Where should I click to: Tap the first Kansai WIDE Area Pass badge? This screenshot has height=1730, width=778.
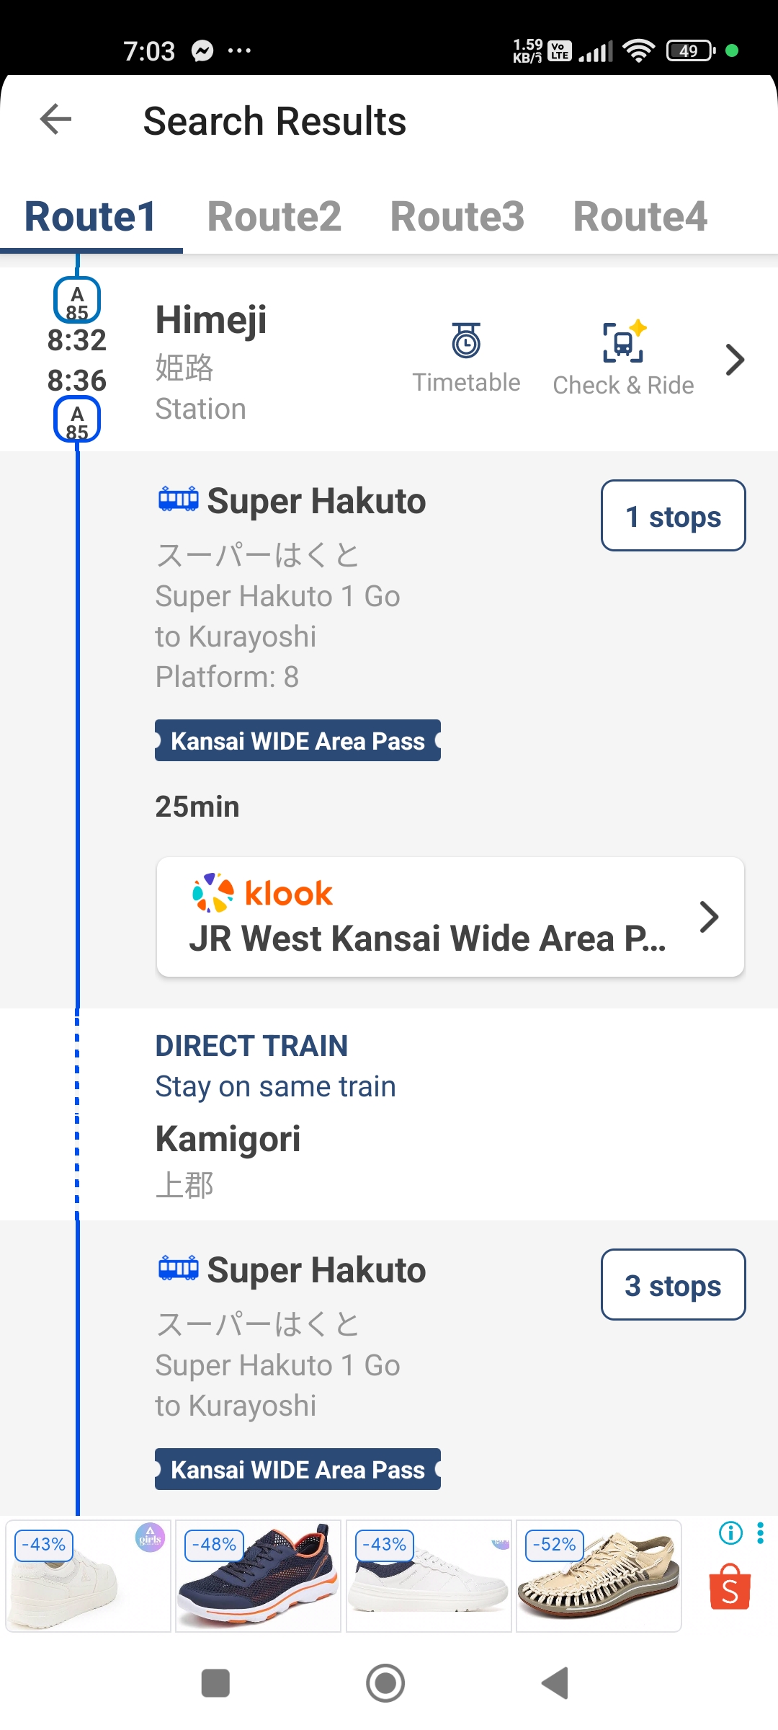(x=298, y=740)
